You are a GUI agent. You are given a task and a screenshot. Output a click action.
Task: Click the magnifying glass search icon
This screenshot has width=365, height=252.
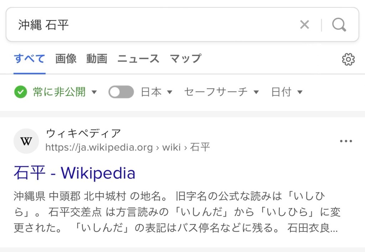pyautogui.click(x=339, y=25)
